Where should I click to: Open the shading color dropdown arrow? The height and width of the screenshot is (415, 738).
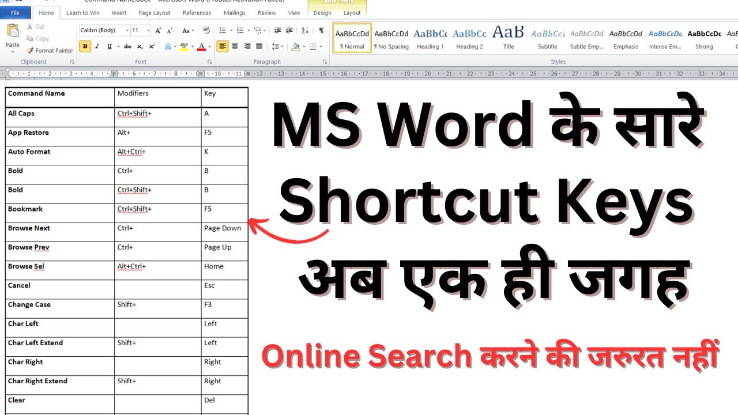304,47
